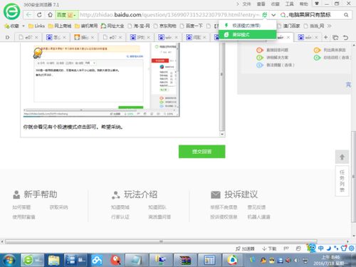Select 兼容模式 in the mode menu

pos(247,35)
